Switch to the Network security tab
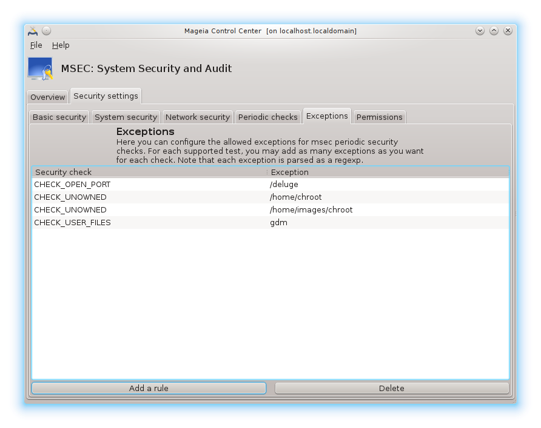 [197, 117]
